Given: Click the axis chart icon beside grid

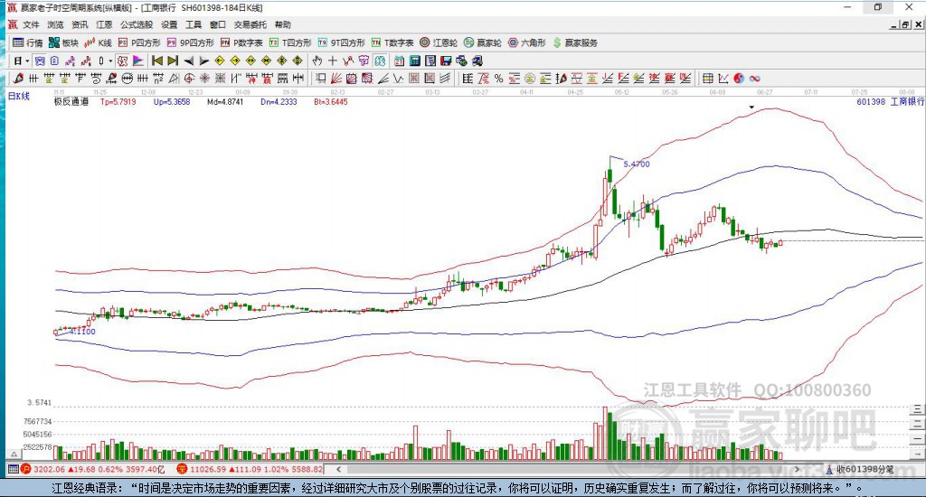Looking at the screenshot, I should pos(723,79).
